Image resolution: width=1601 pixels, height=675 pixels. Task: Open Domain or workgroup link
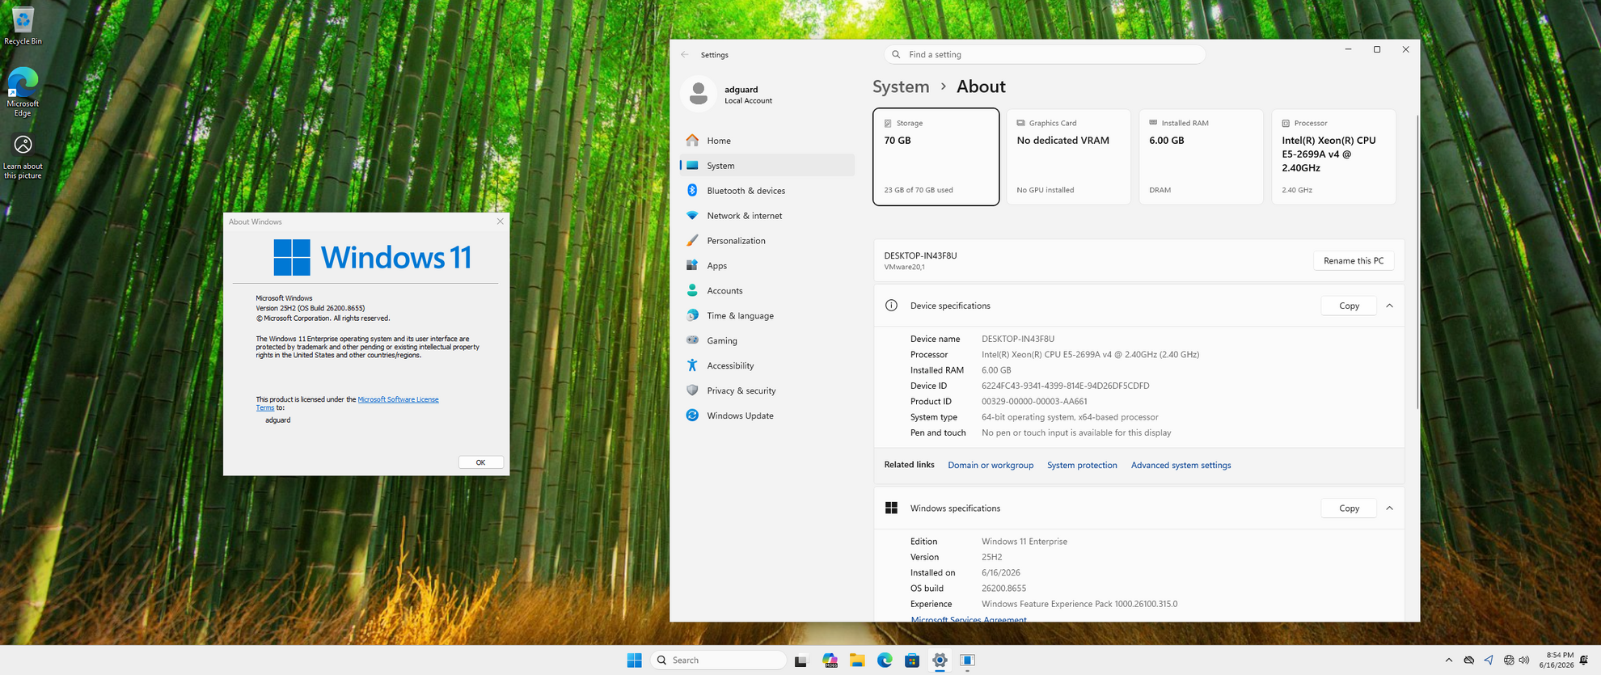pyautogui.click(x=991, y=466)
